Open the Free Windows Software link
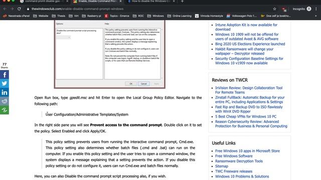Viewport: 321px width, 180px height. tap(234, 156)
